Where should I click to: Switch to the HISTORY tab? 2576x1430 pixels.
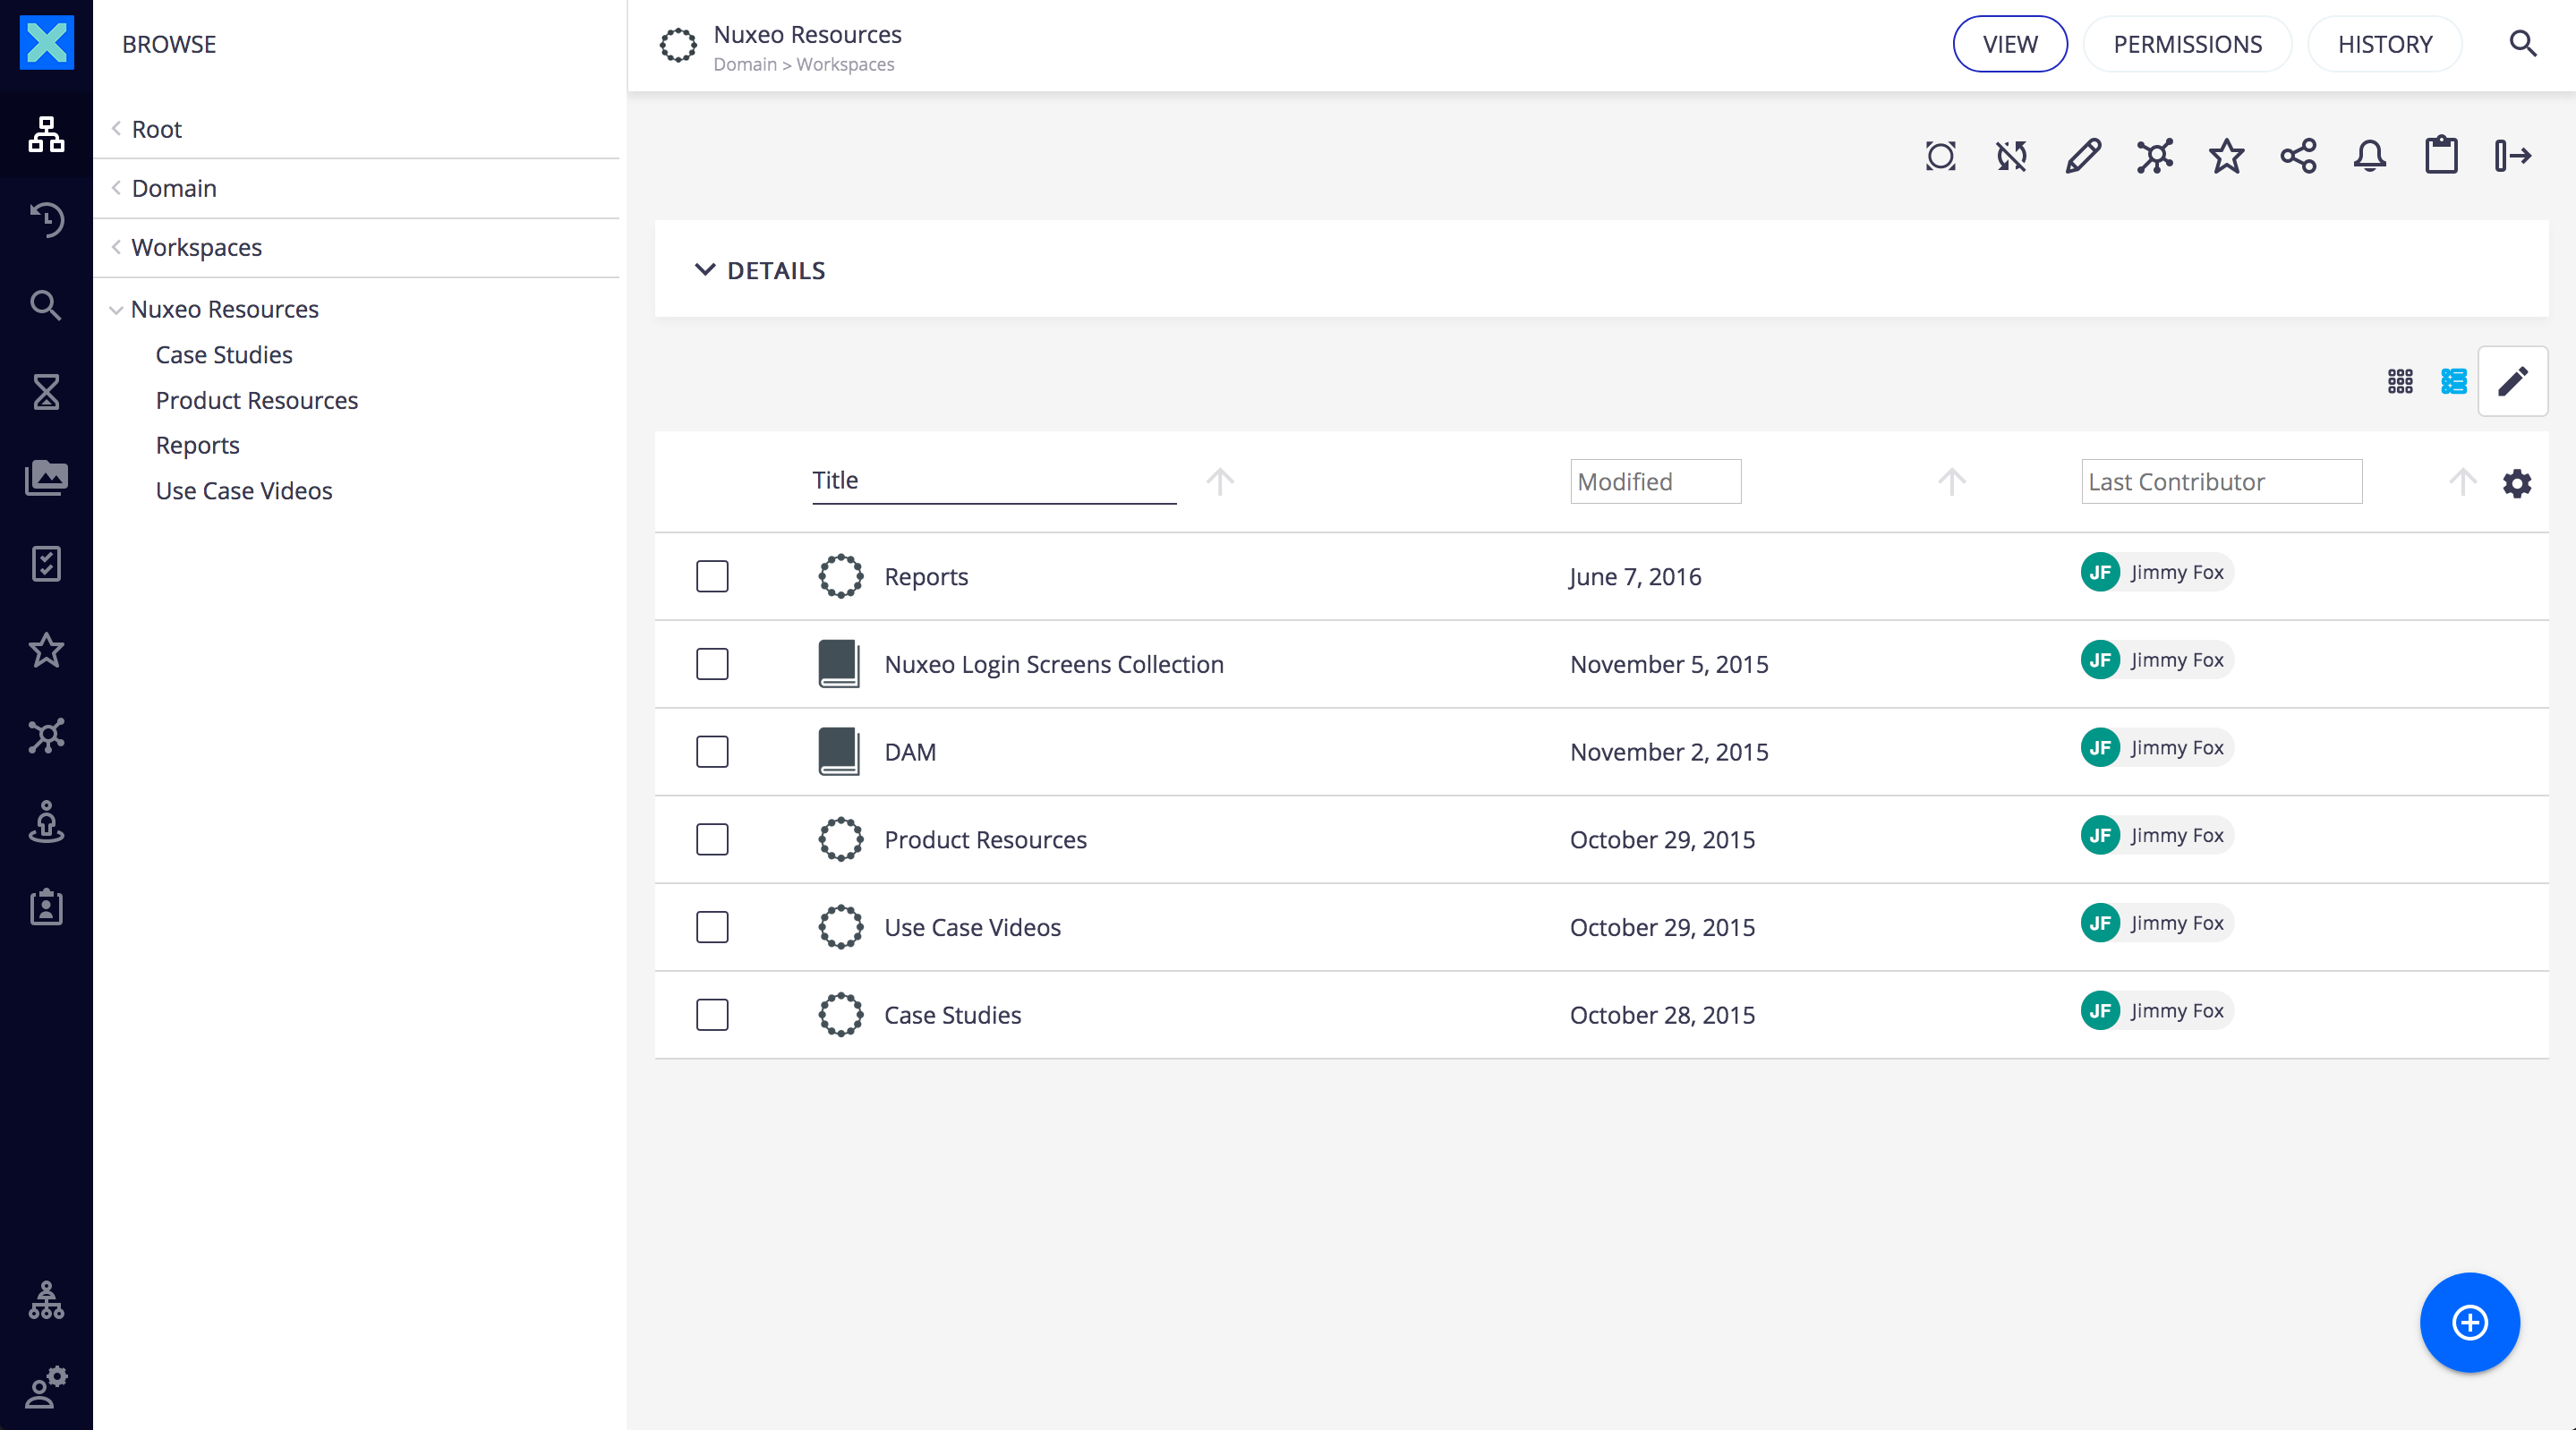pos(2386,42)
